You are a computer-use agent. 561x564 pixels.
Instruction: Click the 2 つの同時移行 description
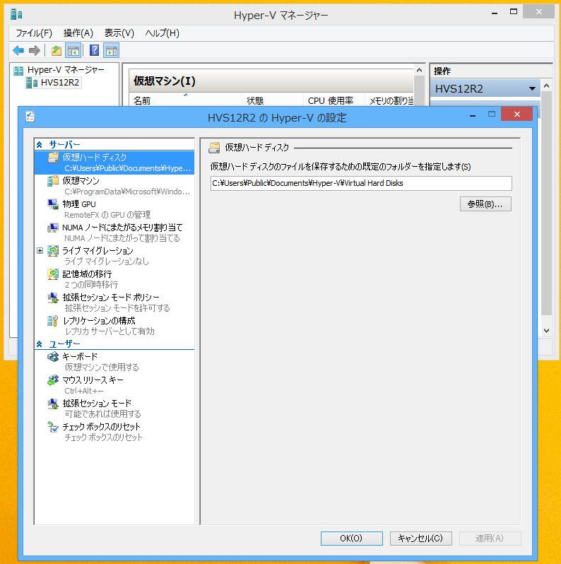point(91,285)
